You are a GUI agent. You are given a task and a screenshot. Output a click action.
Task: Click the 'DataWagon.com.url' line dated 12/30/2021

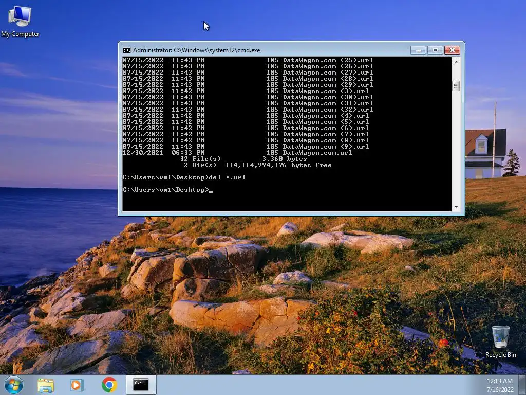[237, 153]
